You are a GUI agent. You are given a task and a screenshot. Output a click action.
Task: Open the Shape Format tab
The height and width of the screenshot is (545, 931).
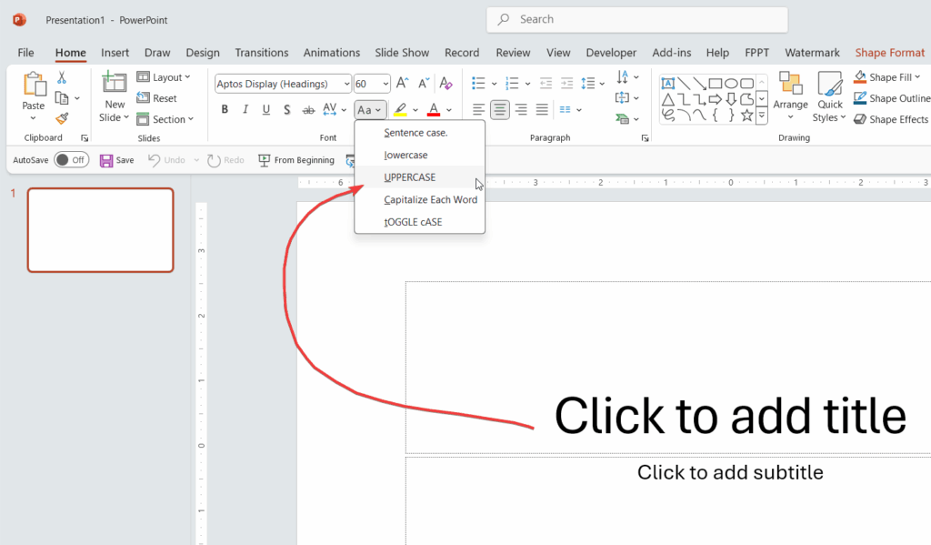pyautogui.click(x=889, y=52)
